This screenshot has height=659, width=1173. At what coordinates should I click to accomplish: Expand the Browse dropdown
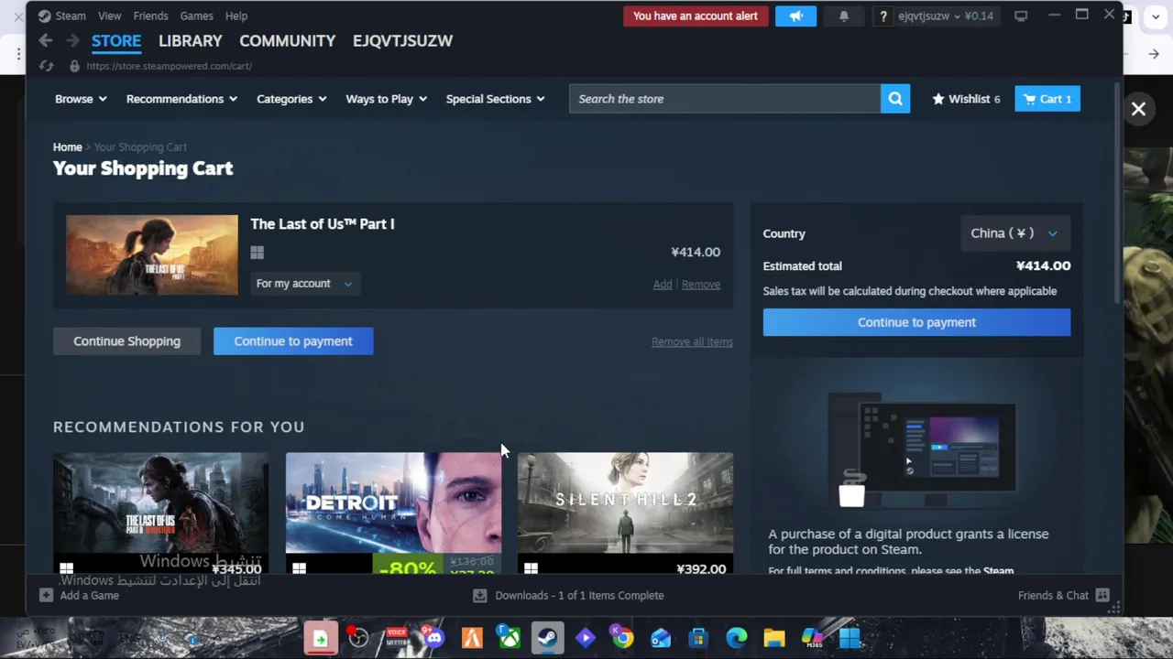(x=81, y=99)
